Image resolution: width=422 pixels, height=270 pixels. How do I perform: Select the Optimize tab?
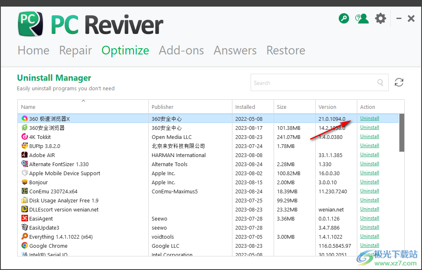coord(125,50)
